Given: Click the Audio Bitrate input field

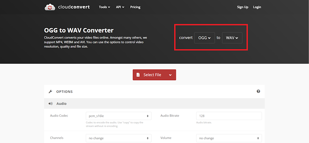Looking at the screenshot, I should coord(229,116).
